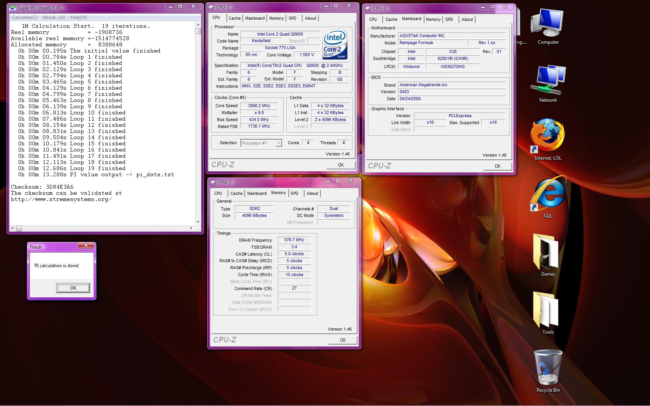Click the Name field Intel Core 2 Quad Q6600
The width and height of the screenshot is (650, 406).
(280, 34)
